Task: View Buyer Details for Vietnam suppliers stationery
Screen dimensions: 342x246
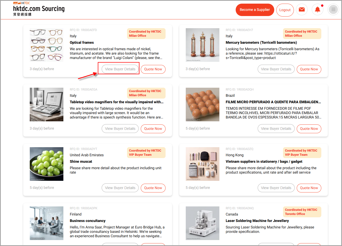Action: [276, 188]
